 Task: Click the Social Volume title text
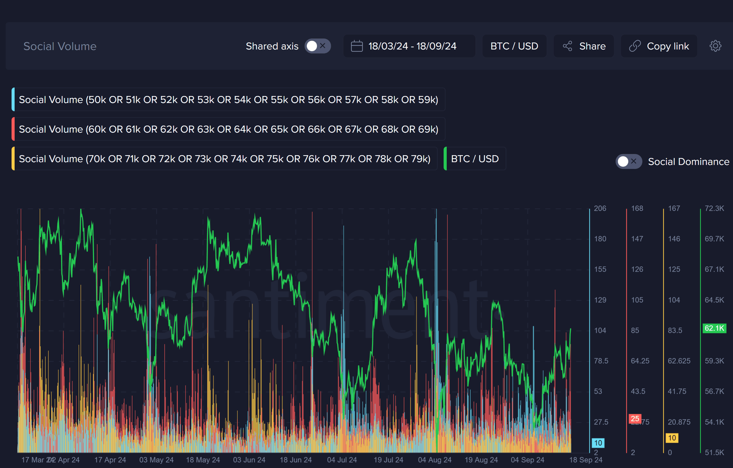point(60,46)
